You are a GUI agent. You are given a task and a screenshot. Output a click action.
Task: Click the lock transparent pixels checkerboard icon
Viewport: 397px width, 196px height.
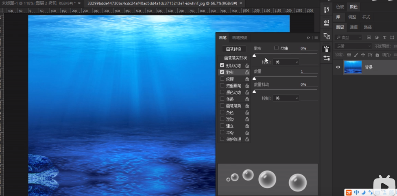pyautogui.click(x=349, y=55)
